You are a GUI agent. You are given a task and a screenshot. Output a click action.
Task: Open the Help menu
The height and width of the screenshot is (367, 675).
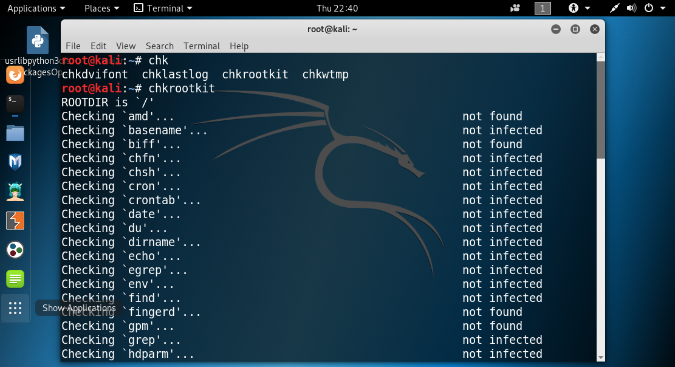point(239,46)
